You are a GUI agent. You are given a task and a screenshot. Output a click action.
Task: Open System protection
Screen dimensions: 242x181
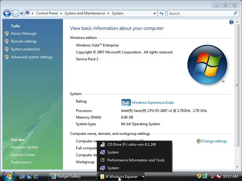[x=25, y=49]
